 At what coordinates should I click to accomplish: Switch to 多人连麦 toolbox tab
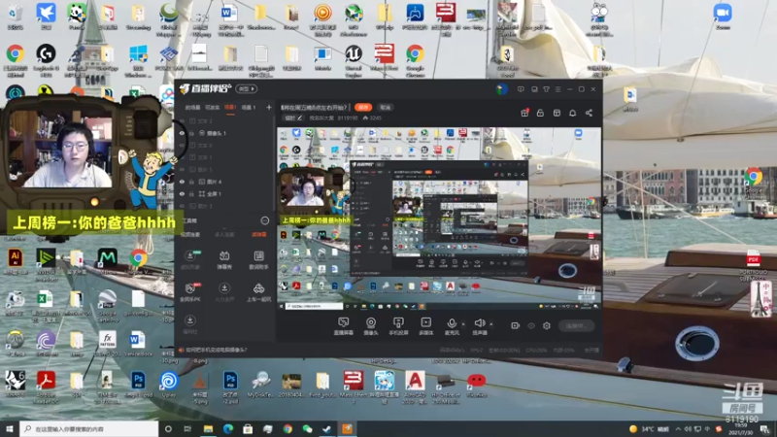[224, 234]
